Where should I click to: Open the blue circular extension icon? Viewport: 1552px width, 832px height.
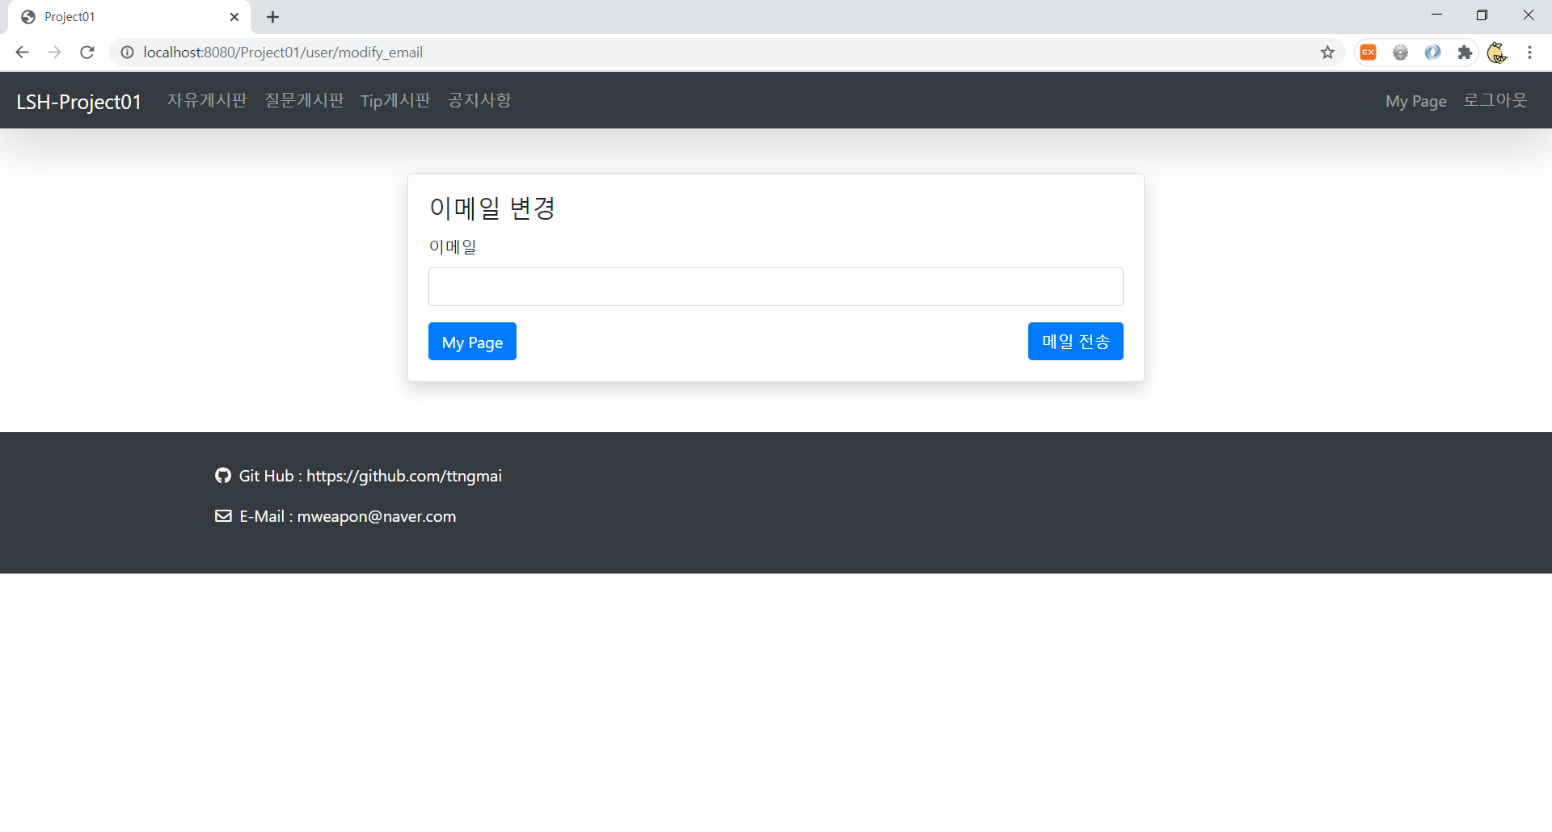coord(1432,53)
